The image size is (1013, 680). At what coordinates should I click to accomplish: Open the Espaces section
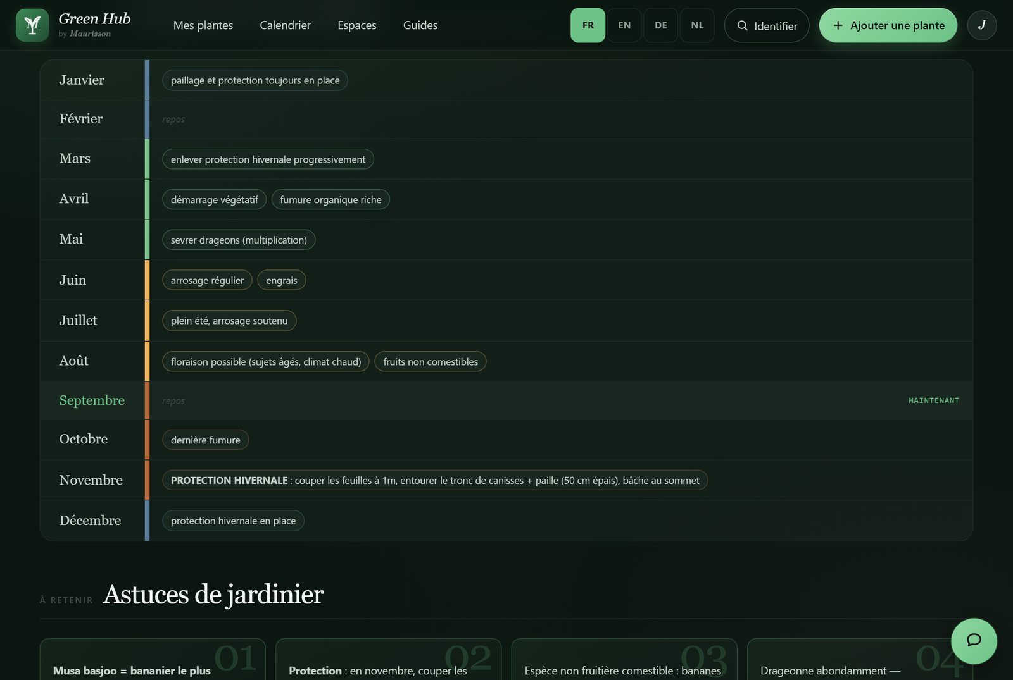tap(357, 25)
